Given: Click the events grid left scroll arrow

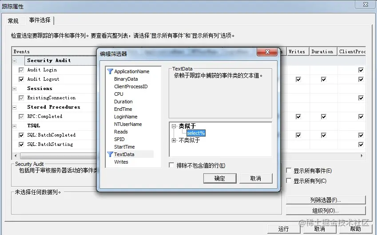Looking at the screenshot, I should click(x=16, y=156).
